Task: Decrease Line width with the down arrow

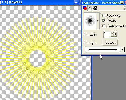Action: pyautogui.click(x=112, y=35)
